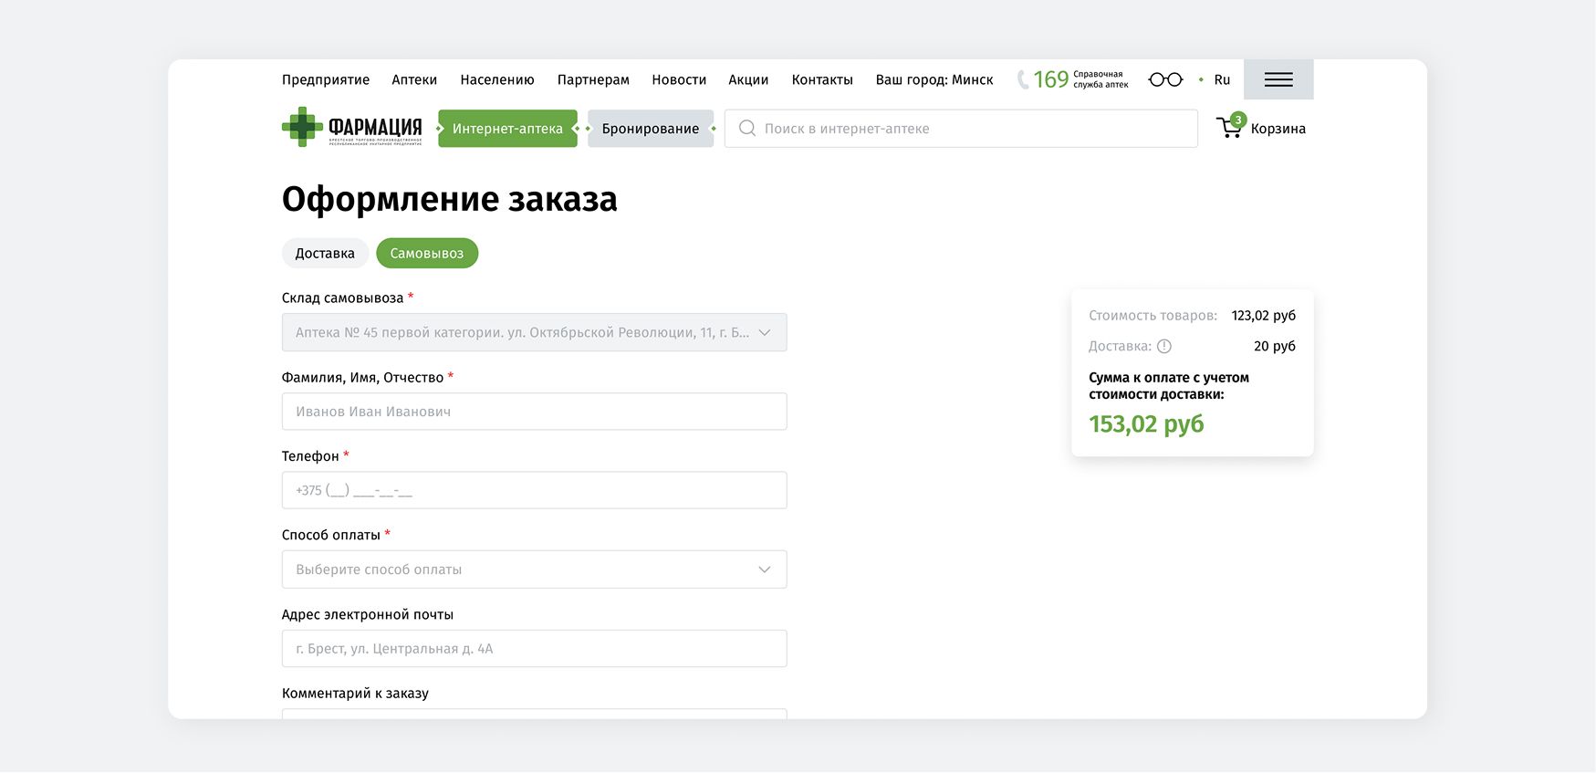Click the phone 169 helpline icon

1024,79
